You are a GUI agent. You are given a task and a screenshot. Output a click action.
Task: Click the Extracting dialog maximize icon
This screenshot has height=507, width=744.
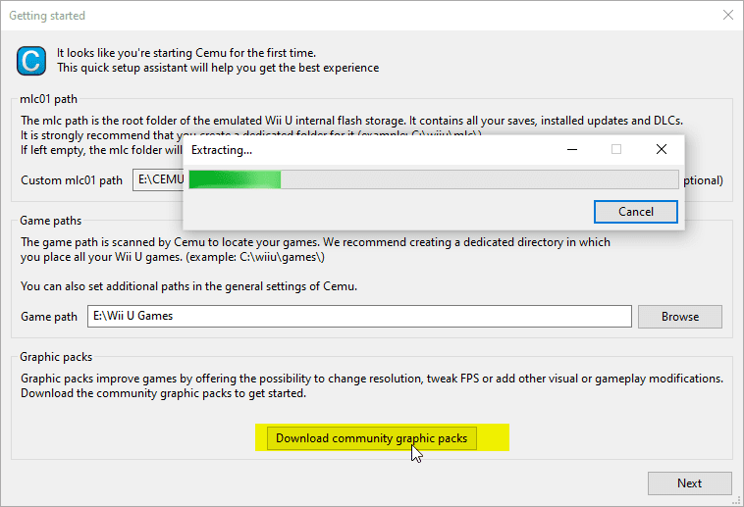click(616, 149)
